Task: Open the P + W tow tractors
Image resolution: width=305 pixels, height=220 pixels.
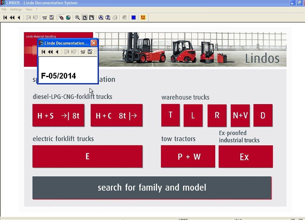Action: click(x=188, y=156)
